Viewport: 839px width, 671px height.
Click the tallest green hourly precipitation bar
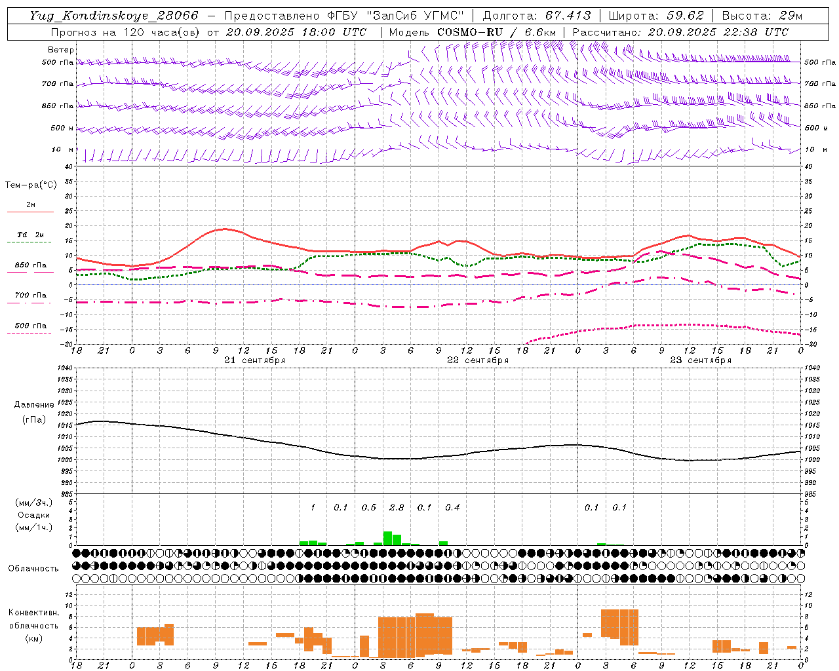point(387,538)
